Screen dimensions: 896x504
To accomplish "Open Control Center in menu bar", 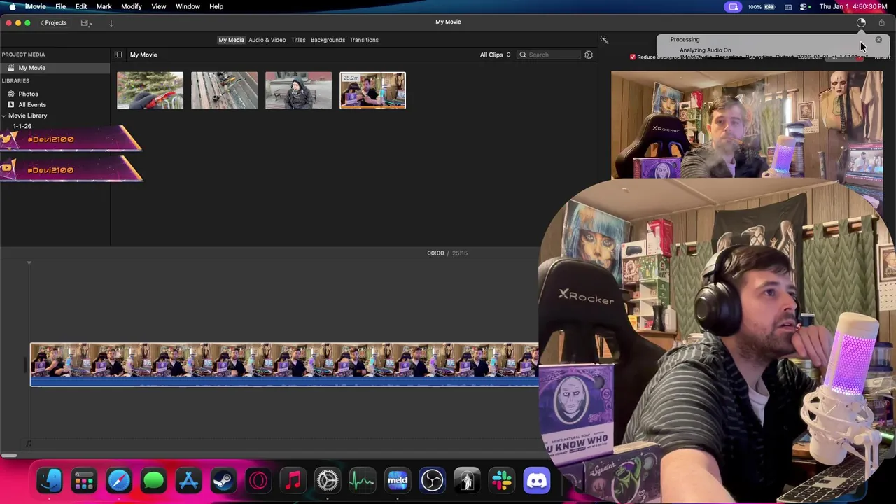I will [805, 7].
